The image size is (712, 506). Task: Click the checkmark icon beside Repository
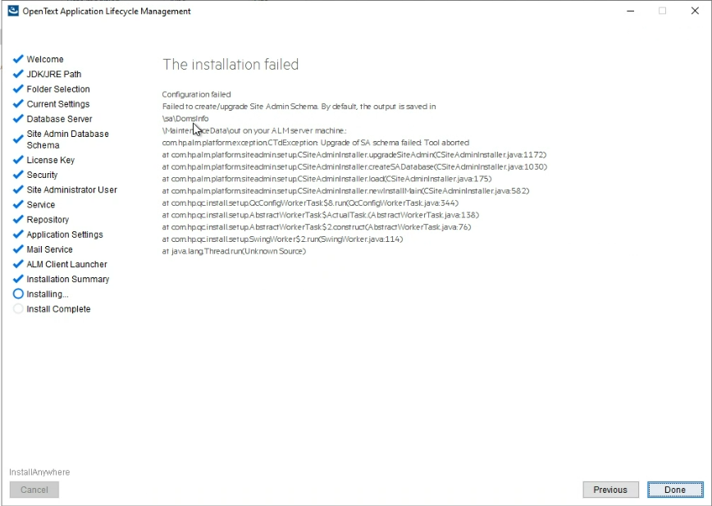[19, 219]
